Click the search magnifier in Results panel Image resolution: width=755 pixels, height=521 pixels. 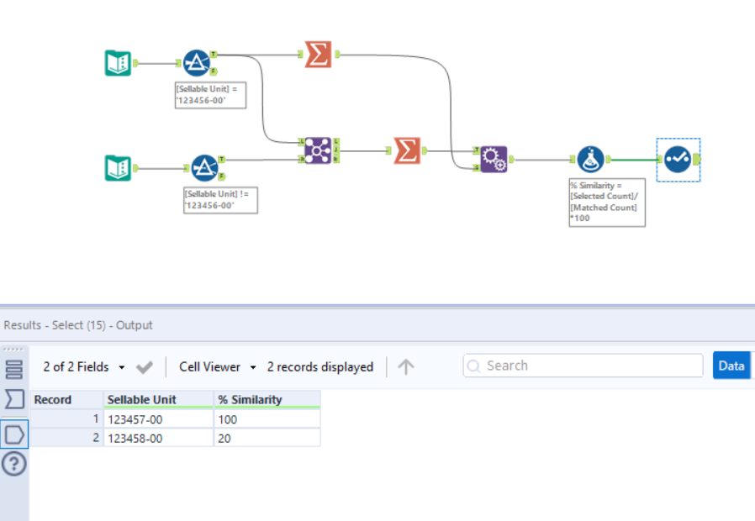click(x=473, y=366)
